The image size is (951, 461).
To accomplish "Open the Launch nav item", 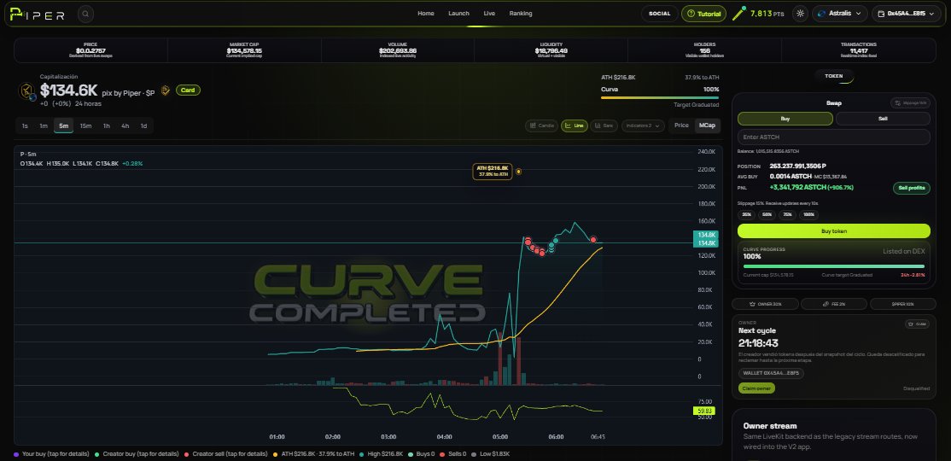I will click(458, 14).
